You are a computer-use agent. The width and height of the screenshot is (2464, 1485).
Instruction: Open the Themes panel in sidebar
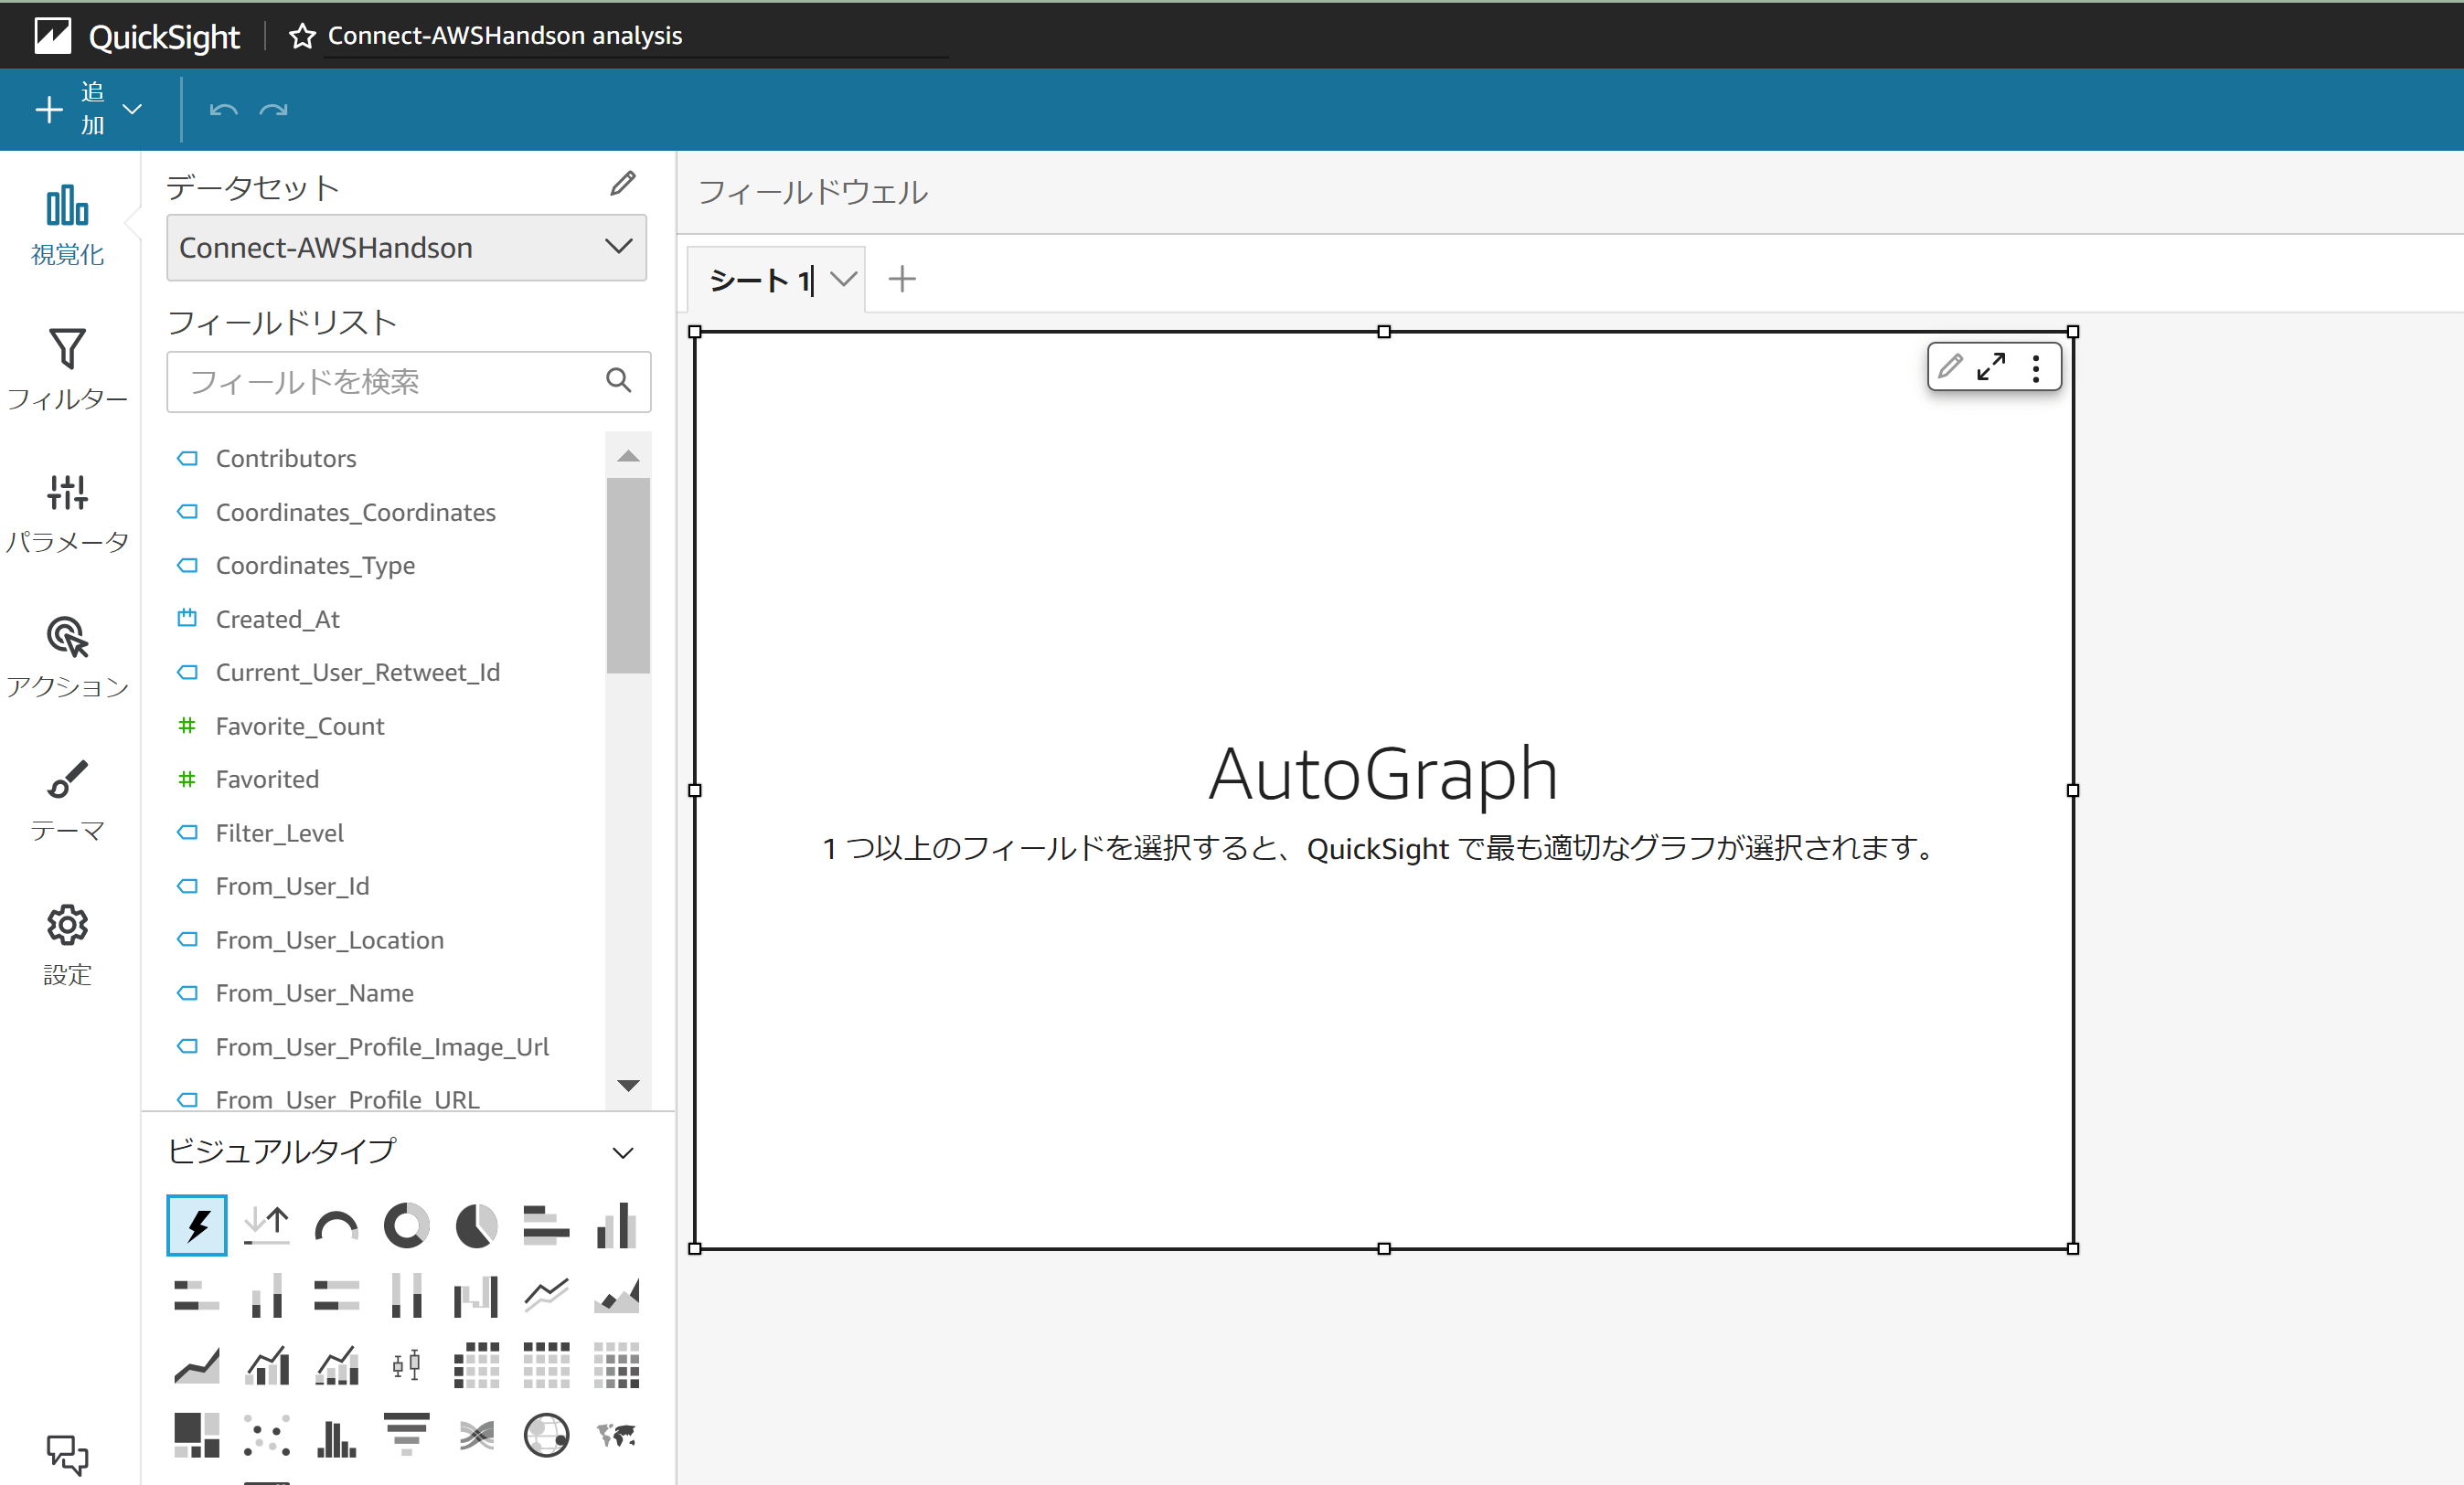tap(67, 801)
